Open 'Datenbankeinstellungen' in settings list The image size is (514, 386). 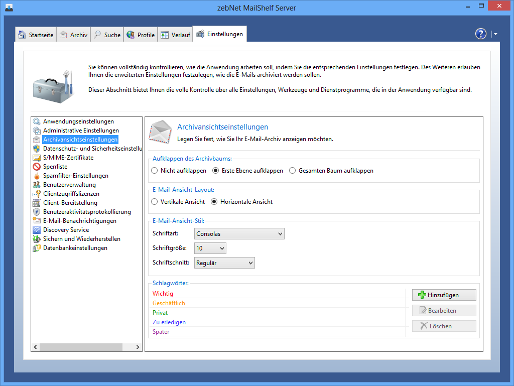pyautogui.click(x=75, y=248)
